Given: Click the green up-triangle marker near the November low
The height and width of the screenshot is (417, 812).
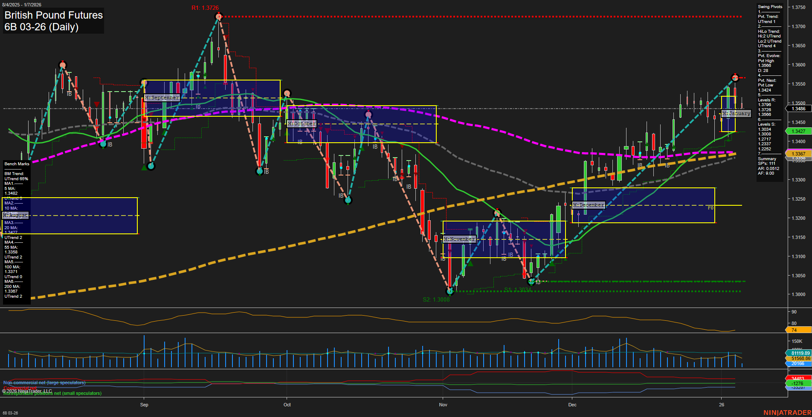Looking at the screenshot, I should pyautogui.click(x=471, y=263).
